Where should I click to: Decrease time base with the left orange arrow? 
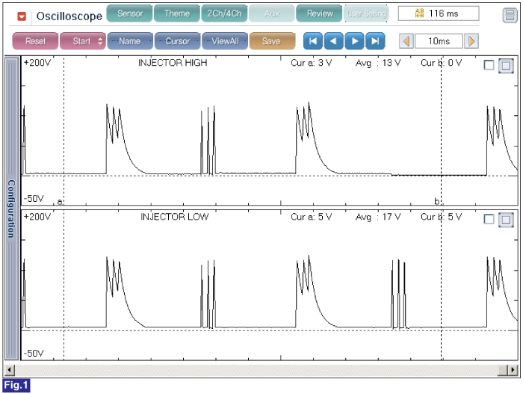(406, 41)
